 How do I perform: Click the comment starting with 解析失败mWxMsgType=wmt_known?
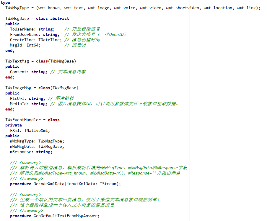(95, 173)
